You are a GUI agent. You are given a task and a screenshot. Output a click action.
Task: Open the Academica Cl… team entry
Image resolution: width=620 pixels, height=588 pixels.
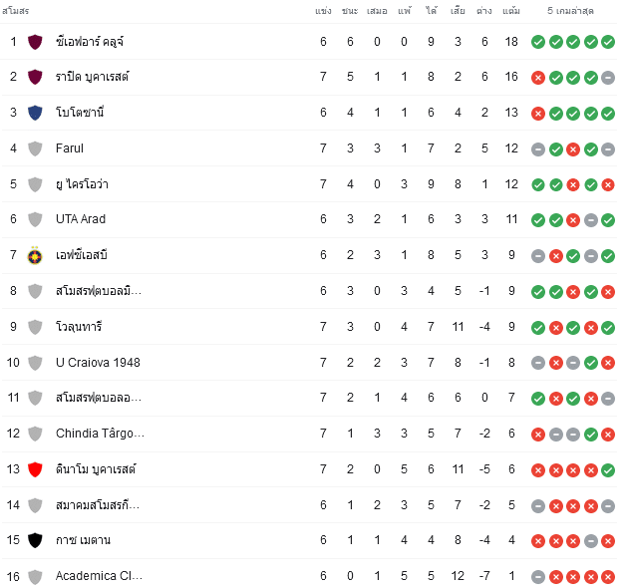pyautogui.click(x=99, y=576)
